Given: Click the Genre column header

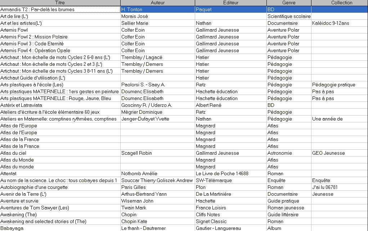Looking at the screenshot, I should click(289, 3).
